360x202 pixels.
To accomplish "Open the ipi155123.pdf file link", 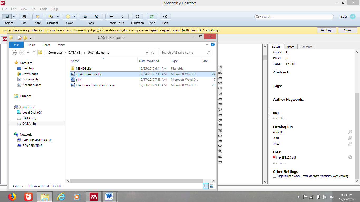I will [x=287, y=158].
